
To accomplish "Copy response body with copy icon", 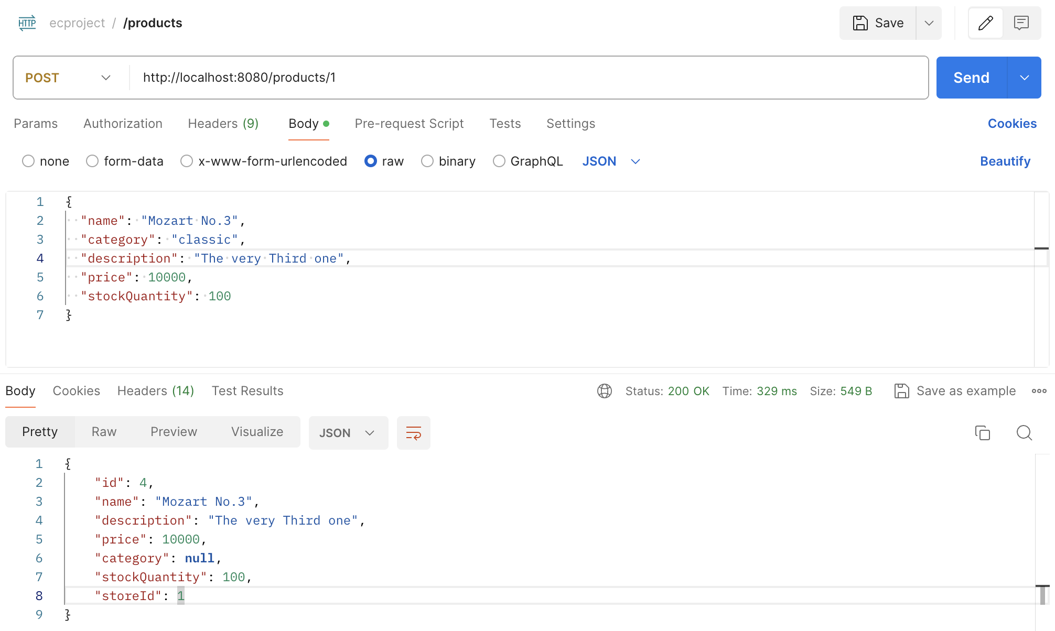I will pos(982,433).
